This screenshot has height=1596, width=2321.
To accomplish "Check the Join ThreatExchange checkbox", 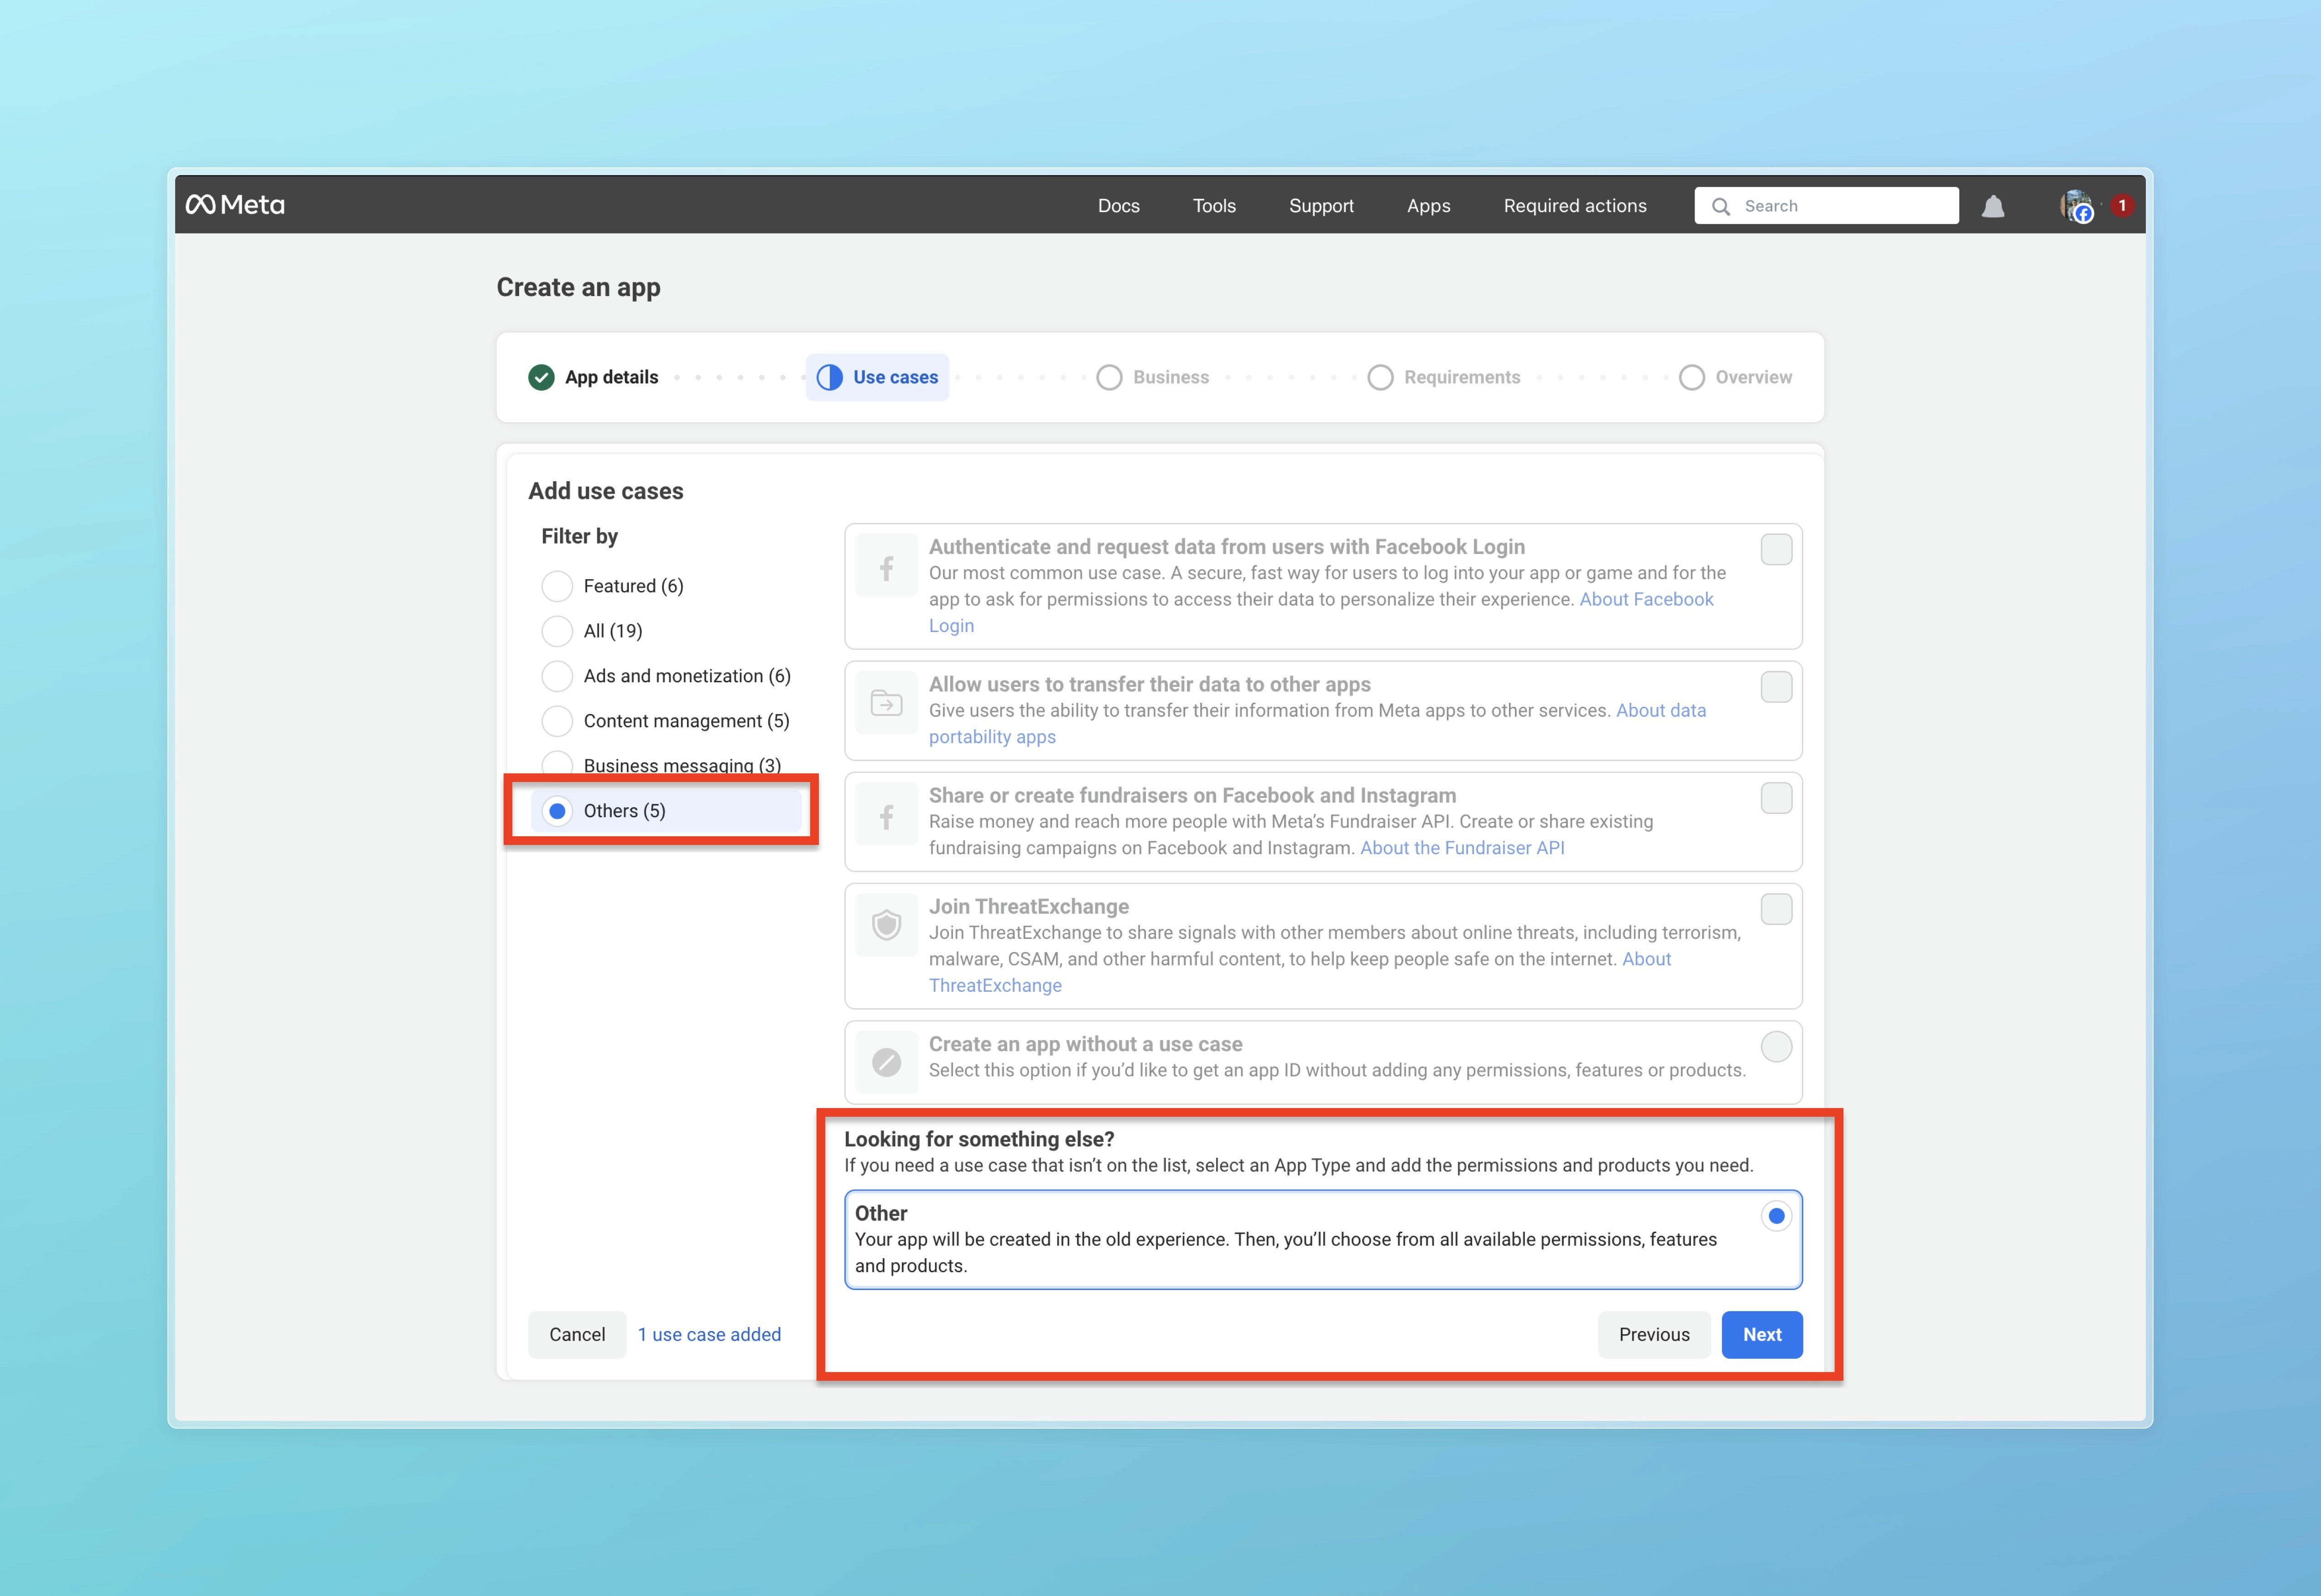I will [x=1776, y=909].
